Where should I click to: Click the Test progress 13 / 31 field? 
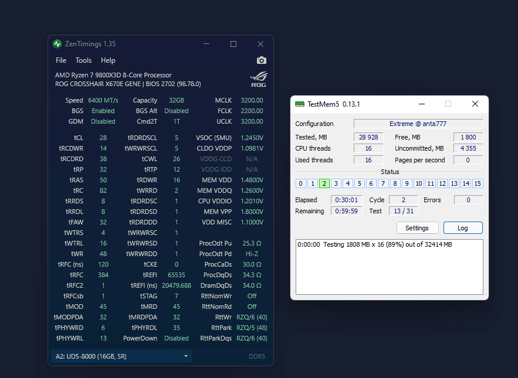coord(404,212)
